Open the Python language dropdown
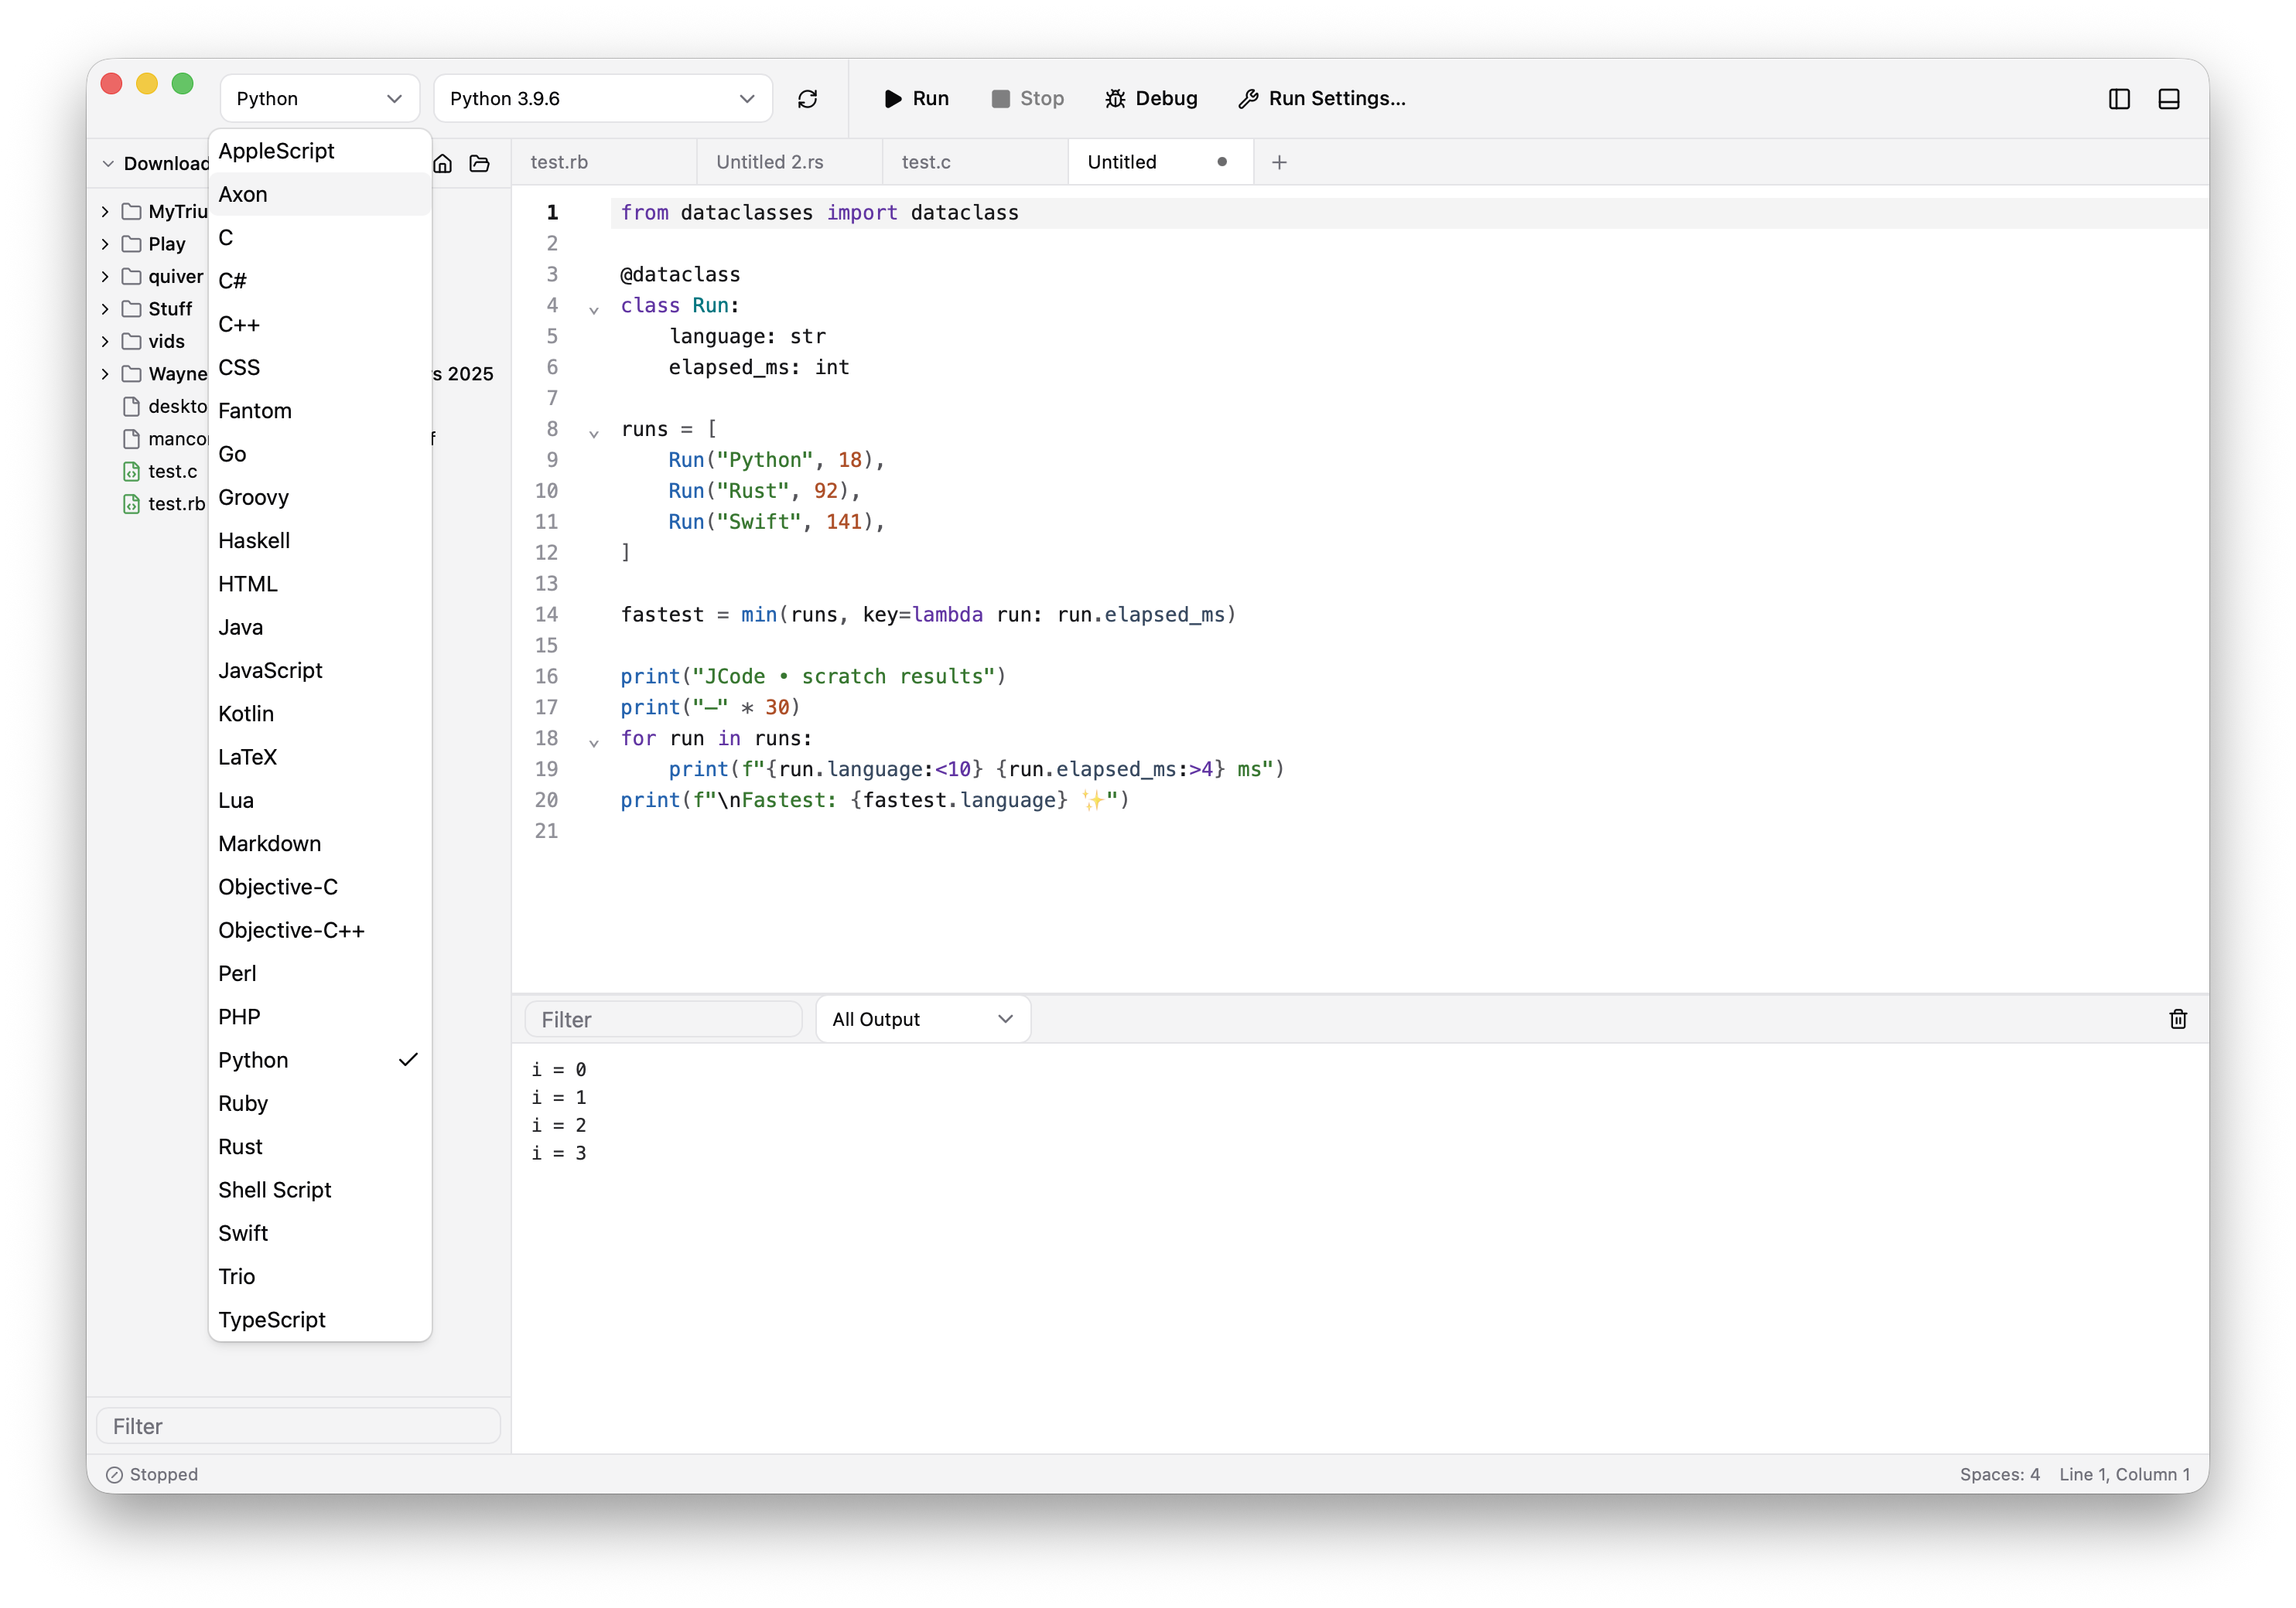Image resolution: width=2296 pixels, height=1608 pixels. click(x=319, y=99)
